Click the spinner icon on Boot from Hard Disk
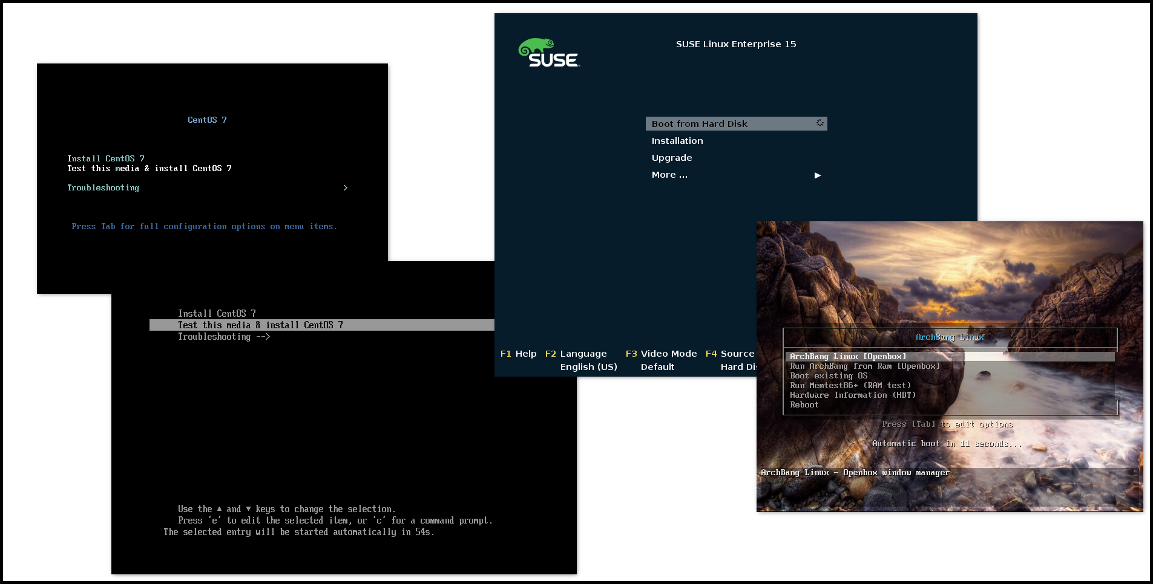The image size is (1153, 584). (820, 123)
